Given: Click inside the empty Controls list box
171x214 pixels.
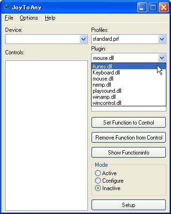Looking at the screenshot, I should (x=46, y=135).
